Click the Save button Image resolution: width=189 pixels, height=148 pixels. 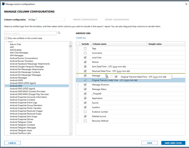[x=150, y=143]
